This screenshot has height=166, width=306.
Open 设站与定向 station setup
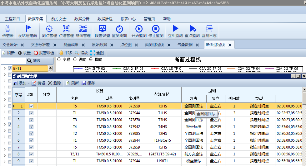tap(28, 31)
